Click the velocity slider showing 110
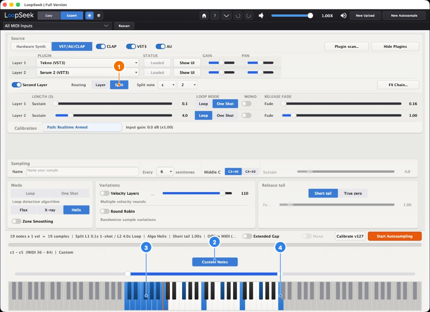This screenshot has width=430, height=312. (197, 193)
